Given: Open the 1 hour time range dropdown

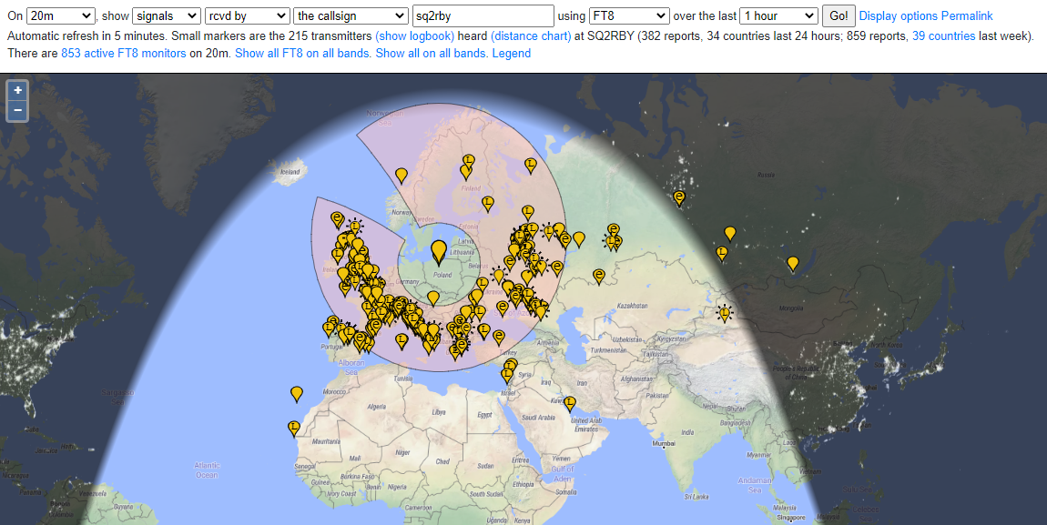Looking at the screenshot, I should (778, 15).
